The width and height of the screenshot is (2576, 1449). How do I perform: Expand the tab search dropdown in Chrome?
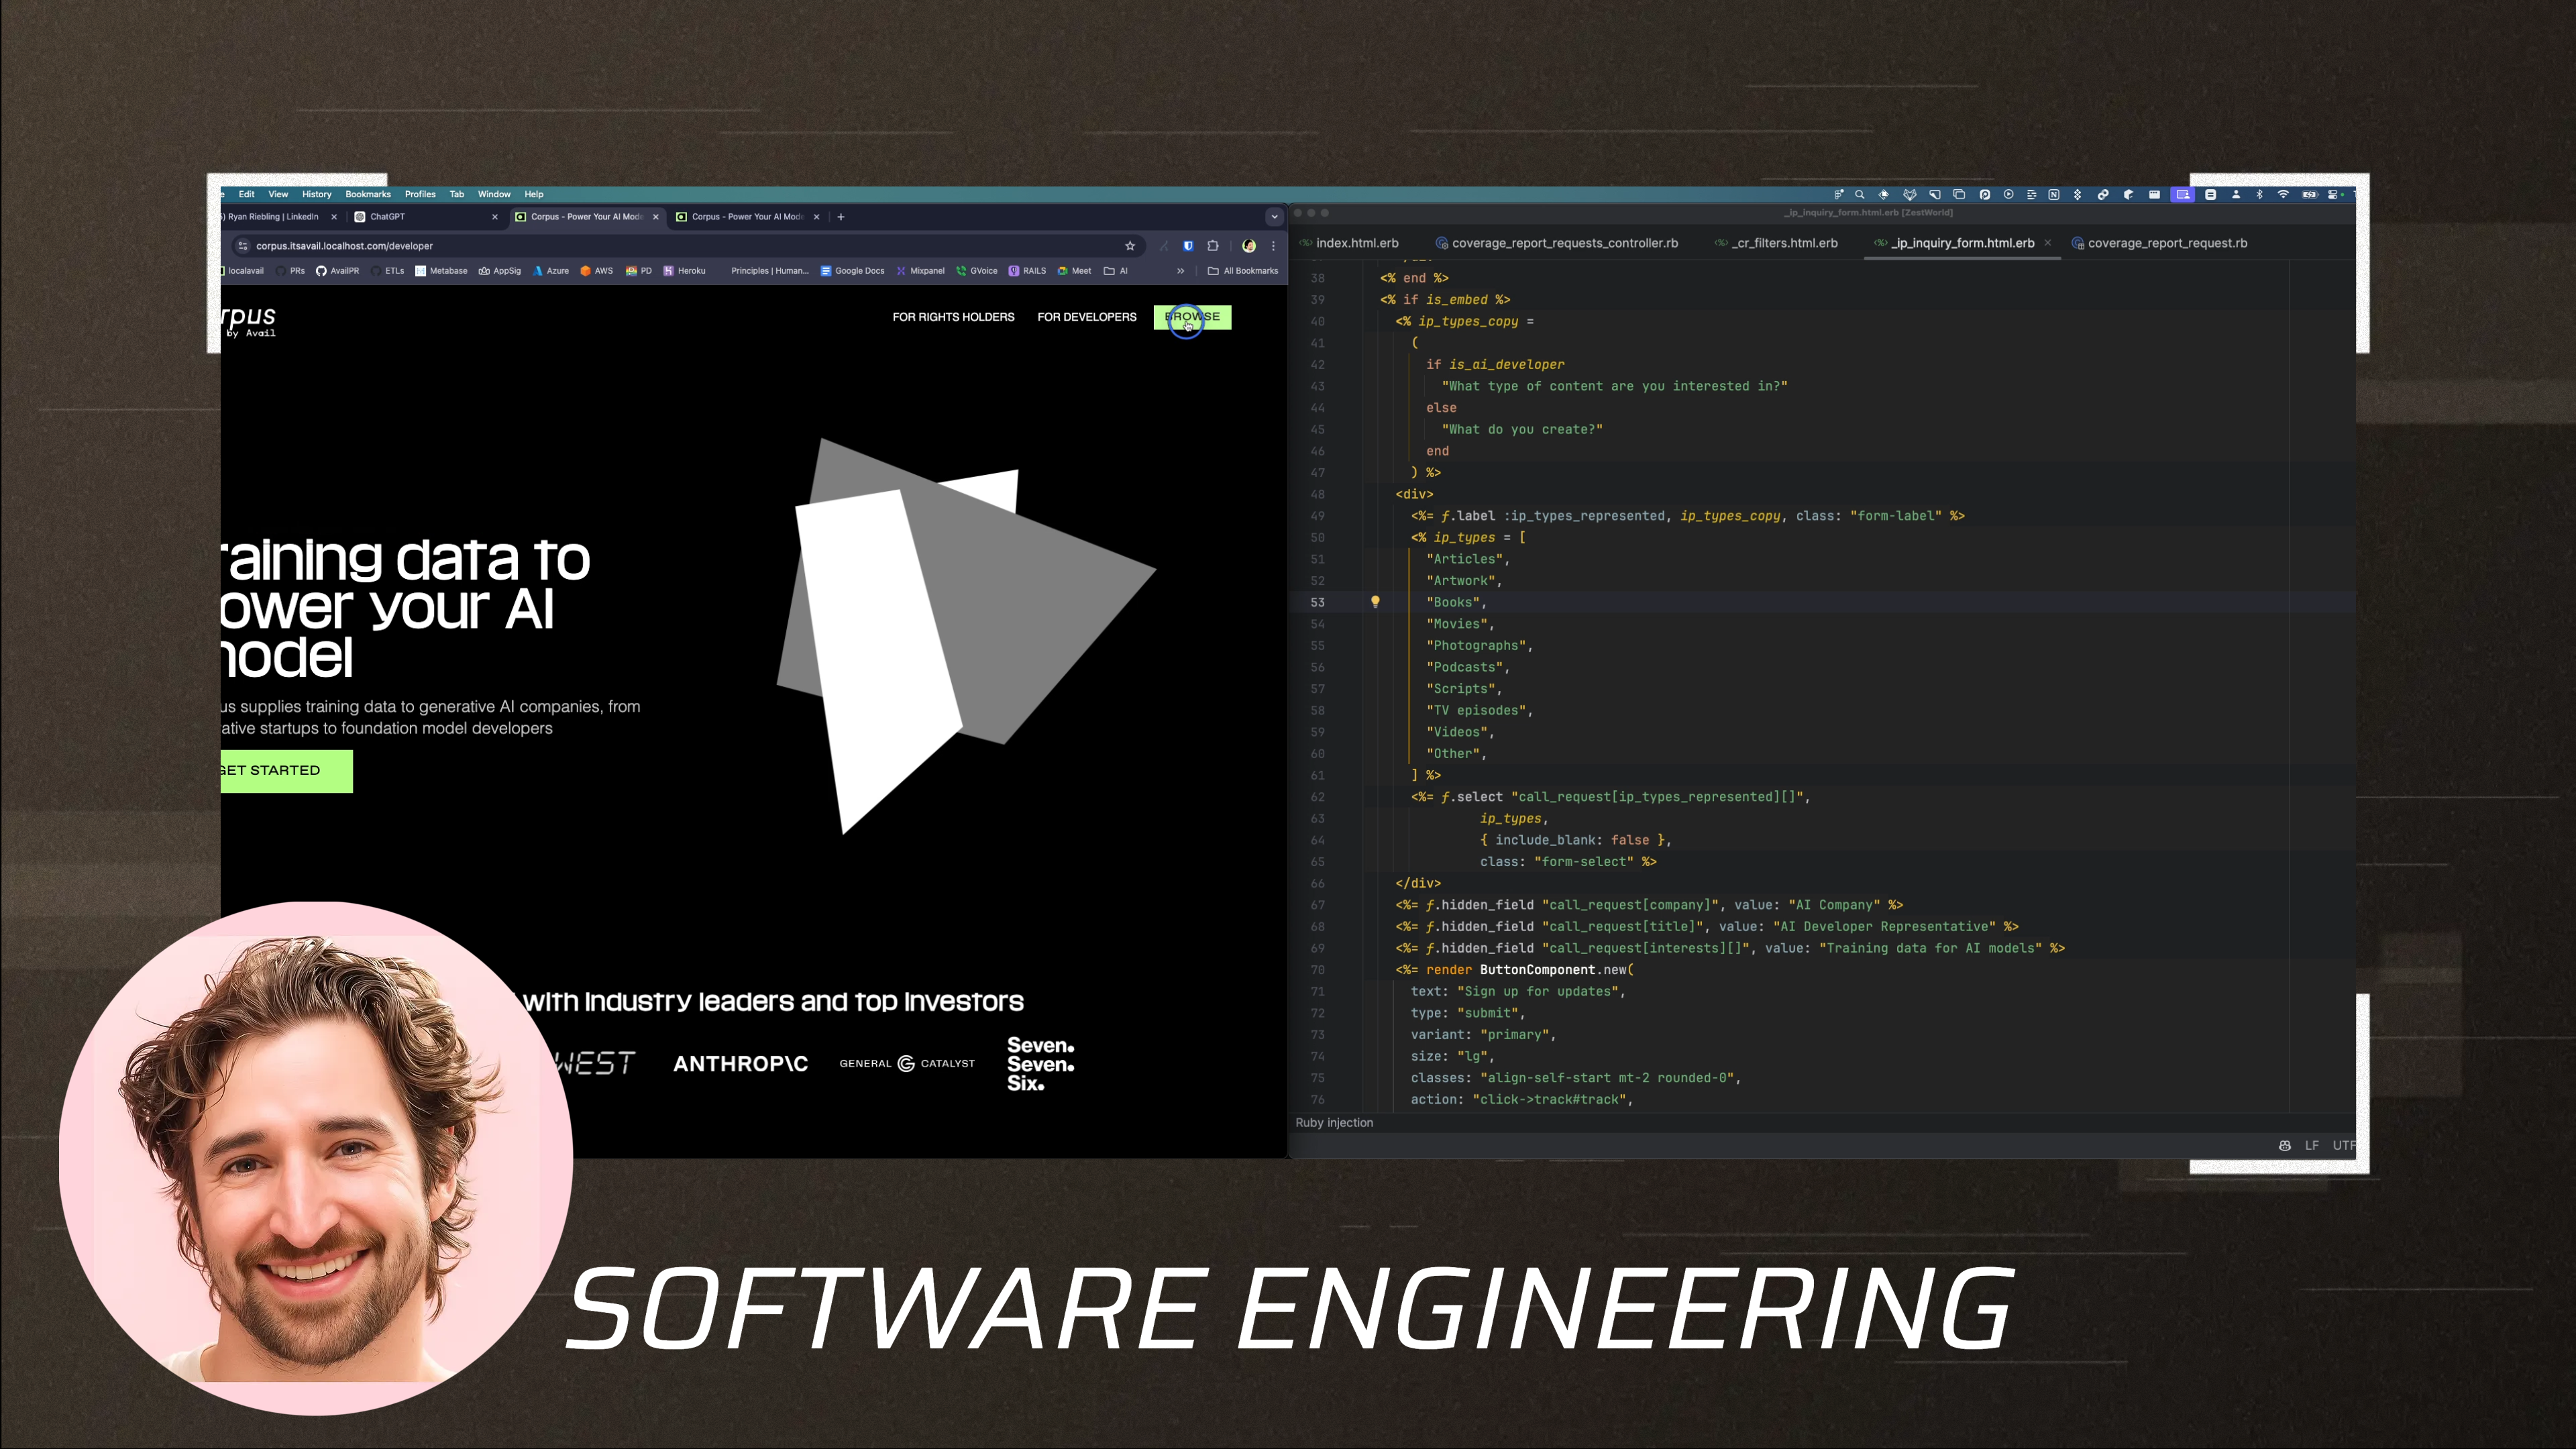click(1274, 217)
